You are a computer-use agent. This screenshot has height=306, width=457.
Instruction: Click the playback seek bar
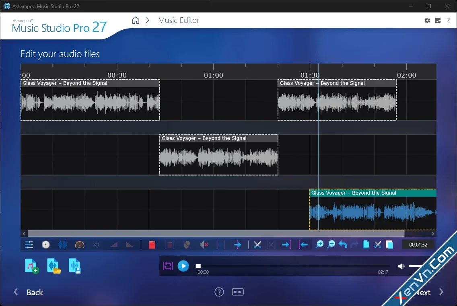[294, 266]
